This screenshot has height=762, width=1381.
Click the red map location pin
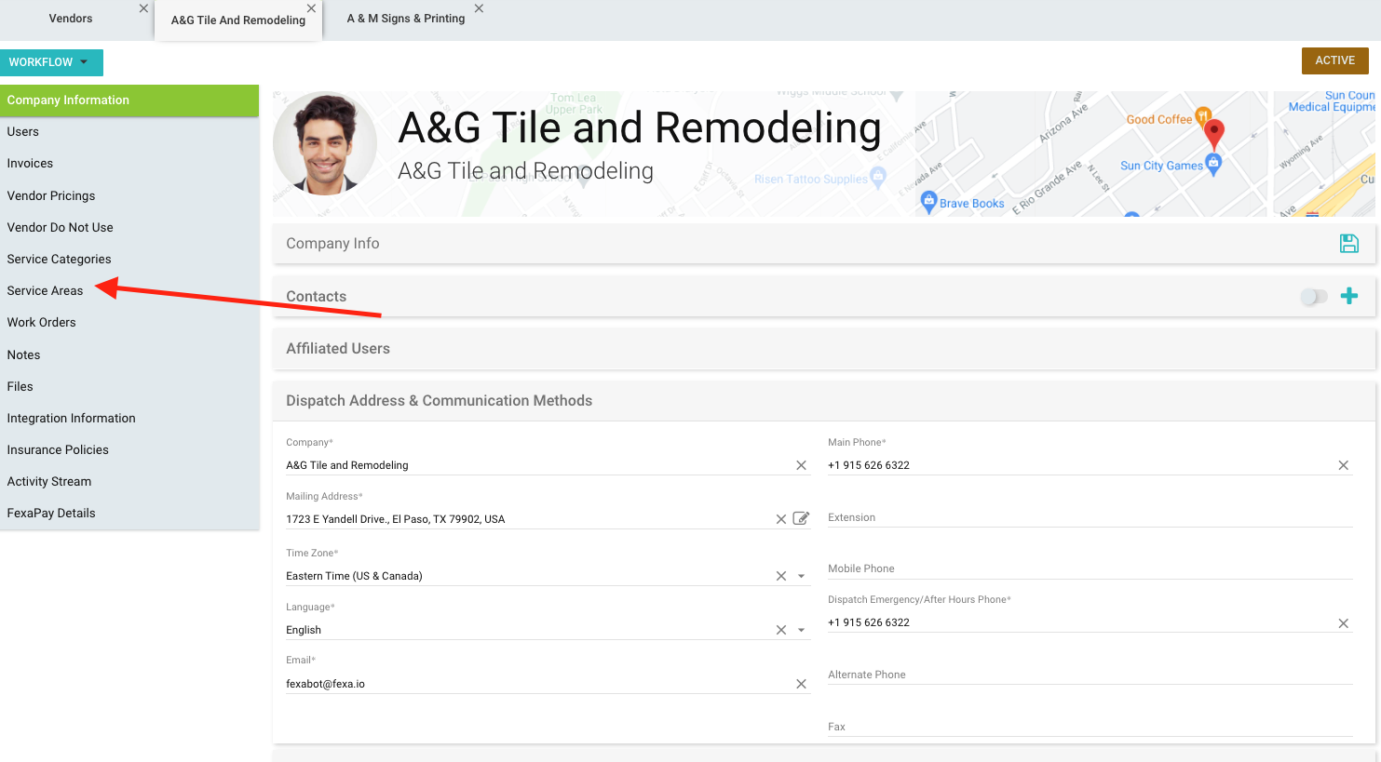[1213, 133]
